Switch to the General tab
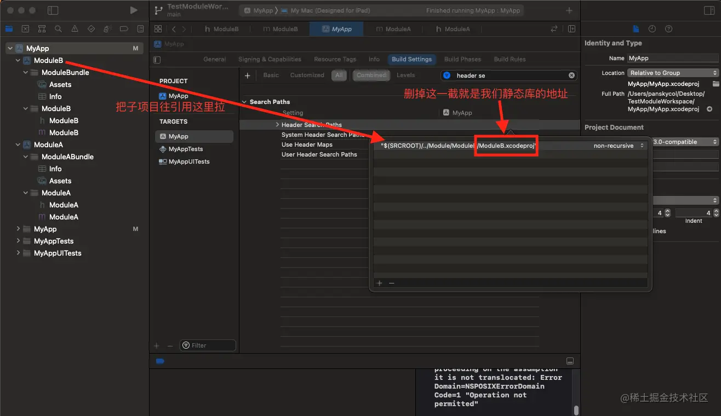Image resolution: width=721 pixels, height=416 pixels. point(215,59)
